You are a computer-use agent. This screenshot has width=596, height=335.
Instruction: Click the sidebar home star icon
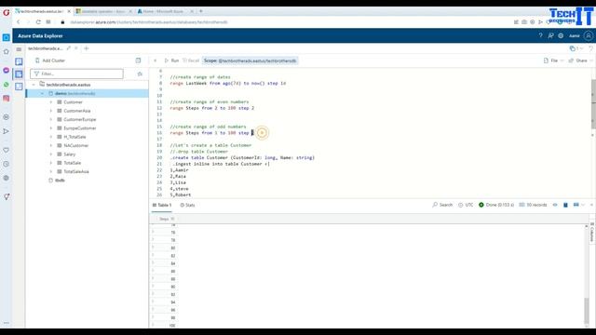pos(7,51)
